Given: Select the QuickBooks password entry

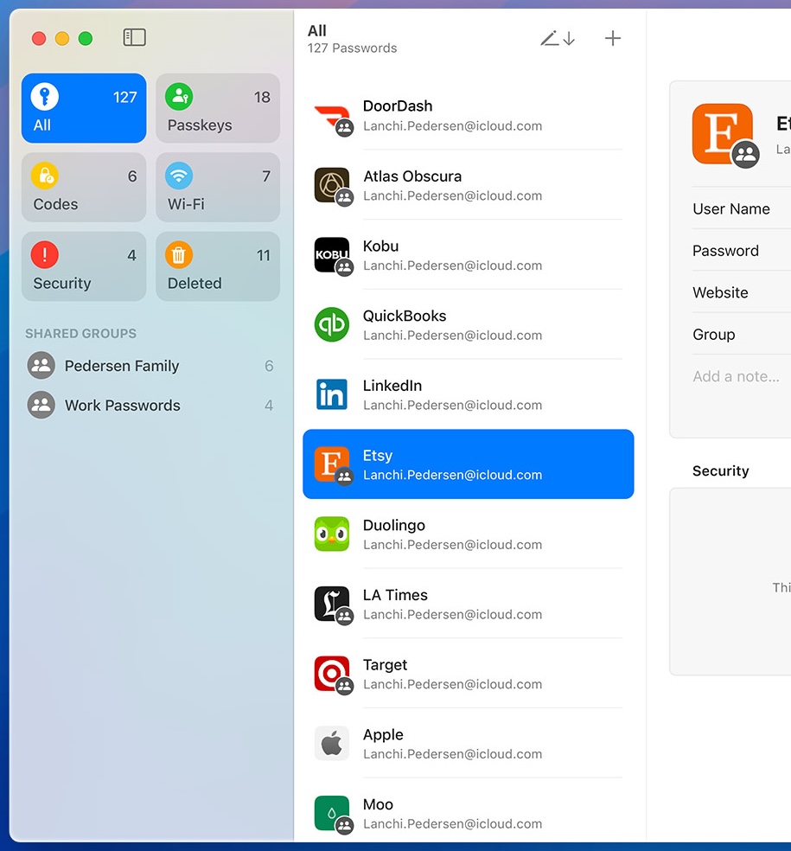Looking at the screenshot, I should (x=469, y=324).
